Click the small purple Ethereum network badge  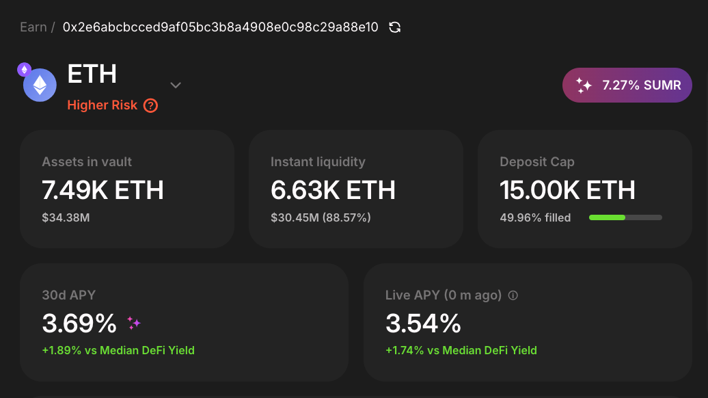(x=24, y=69)
